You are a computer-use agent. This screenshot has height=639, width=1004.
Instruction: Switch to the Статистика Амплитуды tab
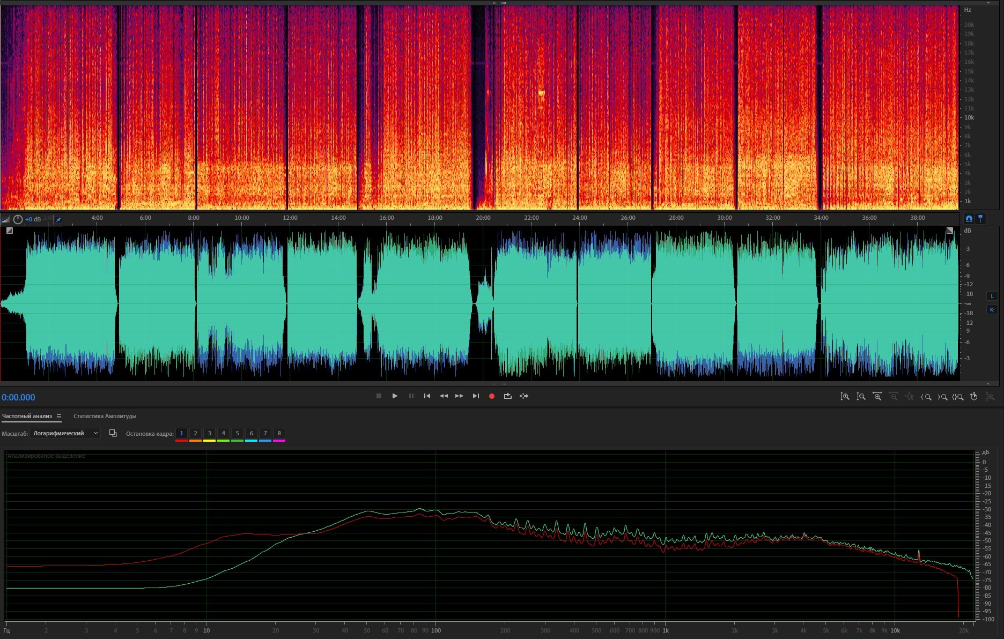(x=105, y=416)
